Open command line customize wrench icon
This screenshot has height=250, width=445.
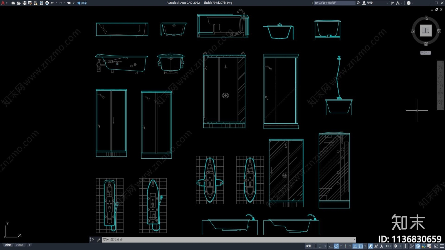98,239
